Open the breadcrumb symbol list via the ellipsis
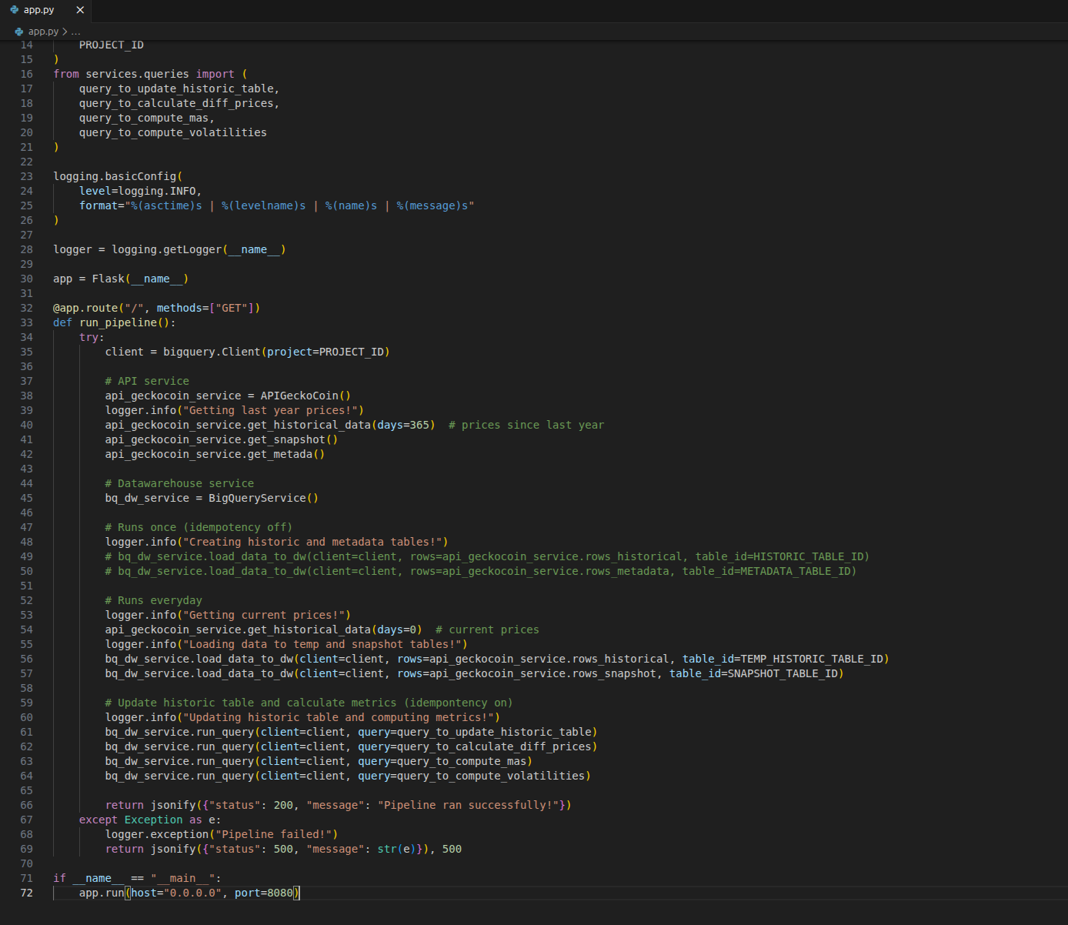 tap(75, 32)
